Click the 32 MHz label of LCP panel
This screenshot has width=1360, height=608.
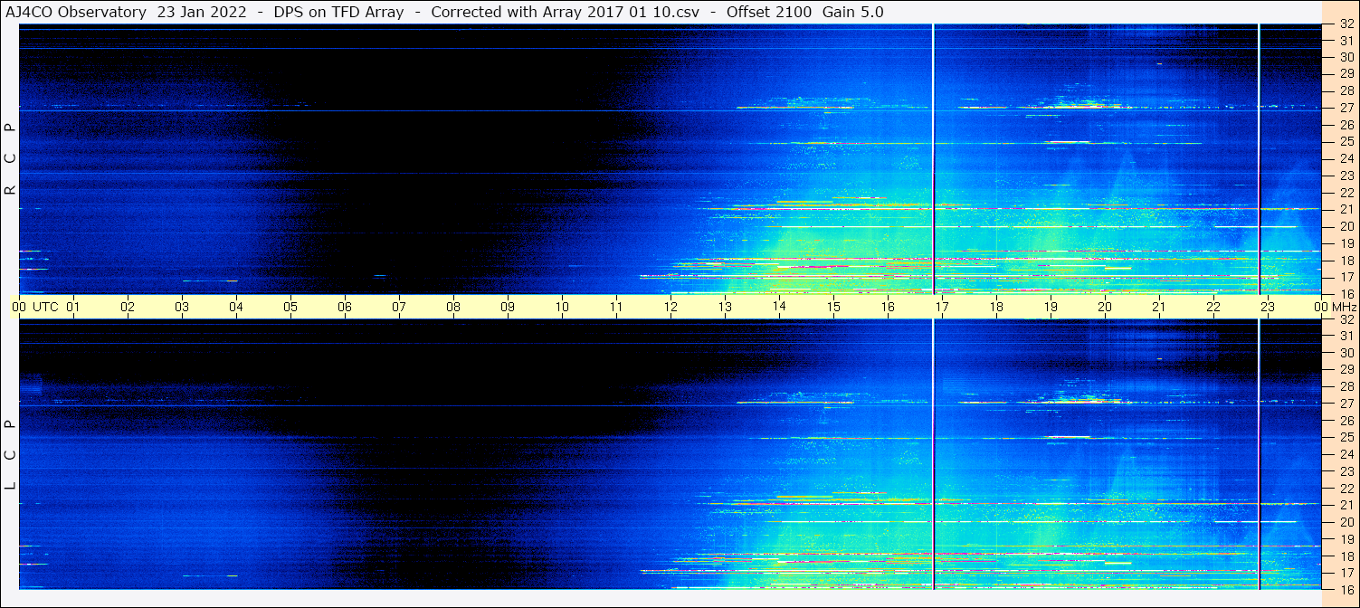[1346, 319]
